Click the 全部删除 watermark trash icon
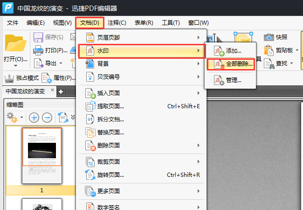Screen dimensions: 303x210 [219, 64]
